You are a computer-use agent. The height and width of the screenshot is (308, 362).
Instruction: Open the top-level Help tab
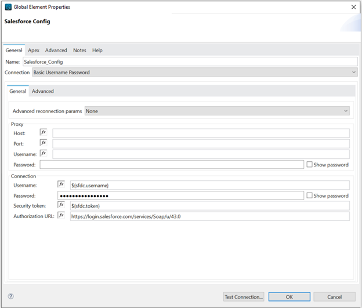(x=97, y=50)
